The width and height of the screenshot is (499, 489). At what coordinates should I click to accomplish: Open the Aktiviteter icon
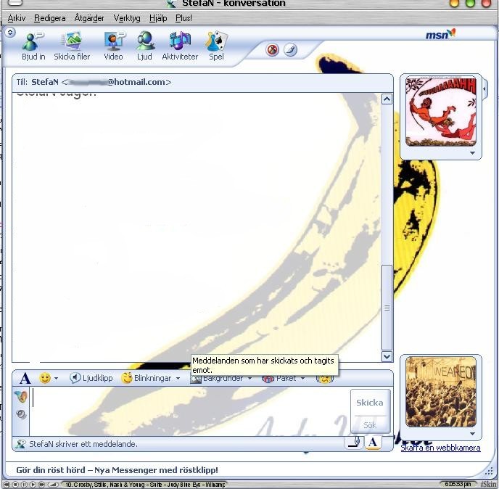coord(180,46)
